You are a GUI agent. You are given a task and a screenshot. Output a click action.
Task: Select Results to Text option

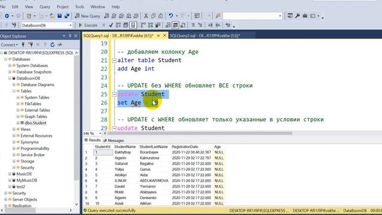[168, 25]
